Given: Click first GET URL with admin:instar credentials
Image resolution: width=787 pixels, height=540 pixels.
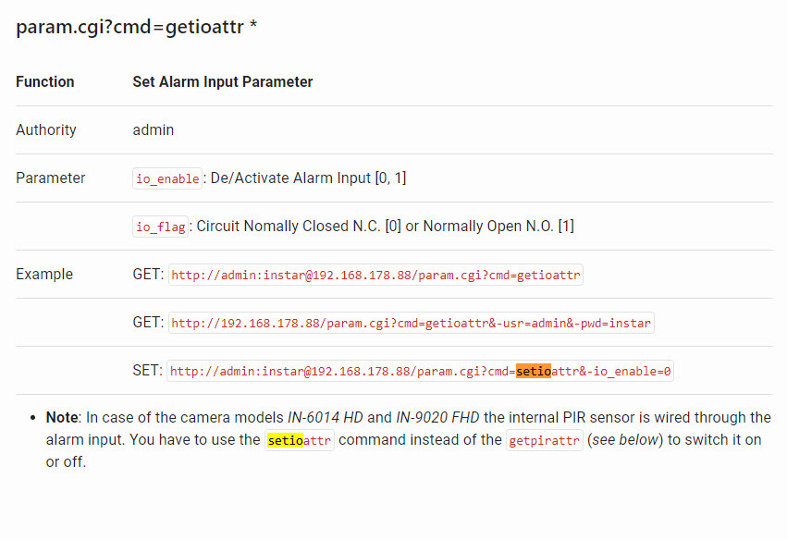Looking at the screenshot, I should 375,275.
